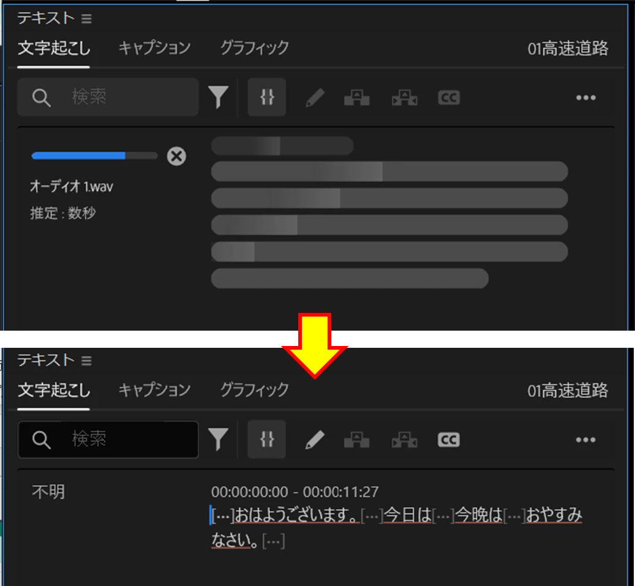
Task: Open テキスト panel menu in upper panel
Action: click(x=87, y=18)
